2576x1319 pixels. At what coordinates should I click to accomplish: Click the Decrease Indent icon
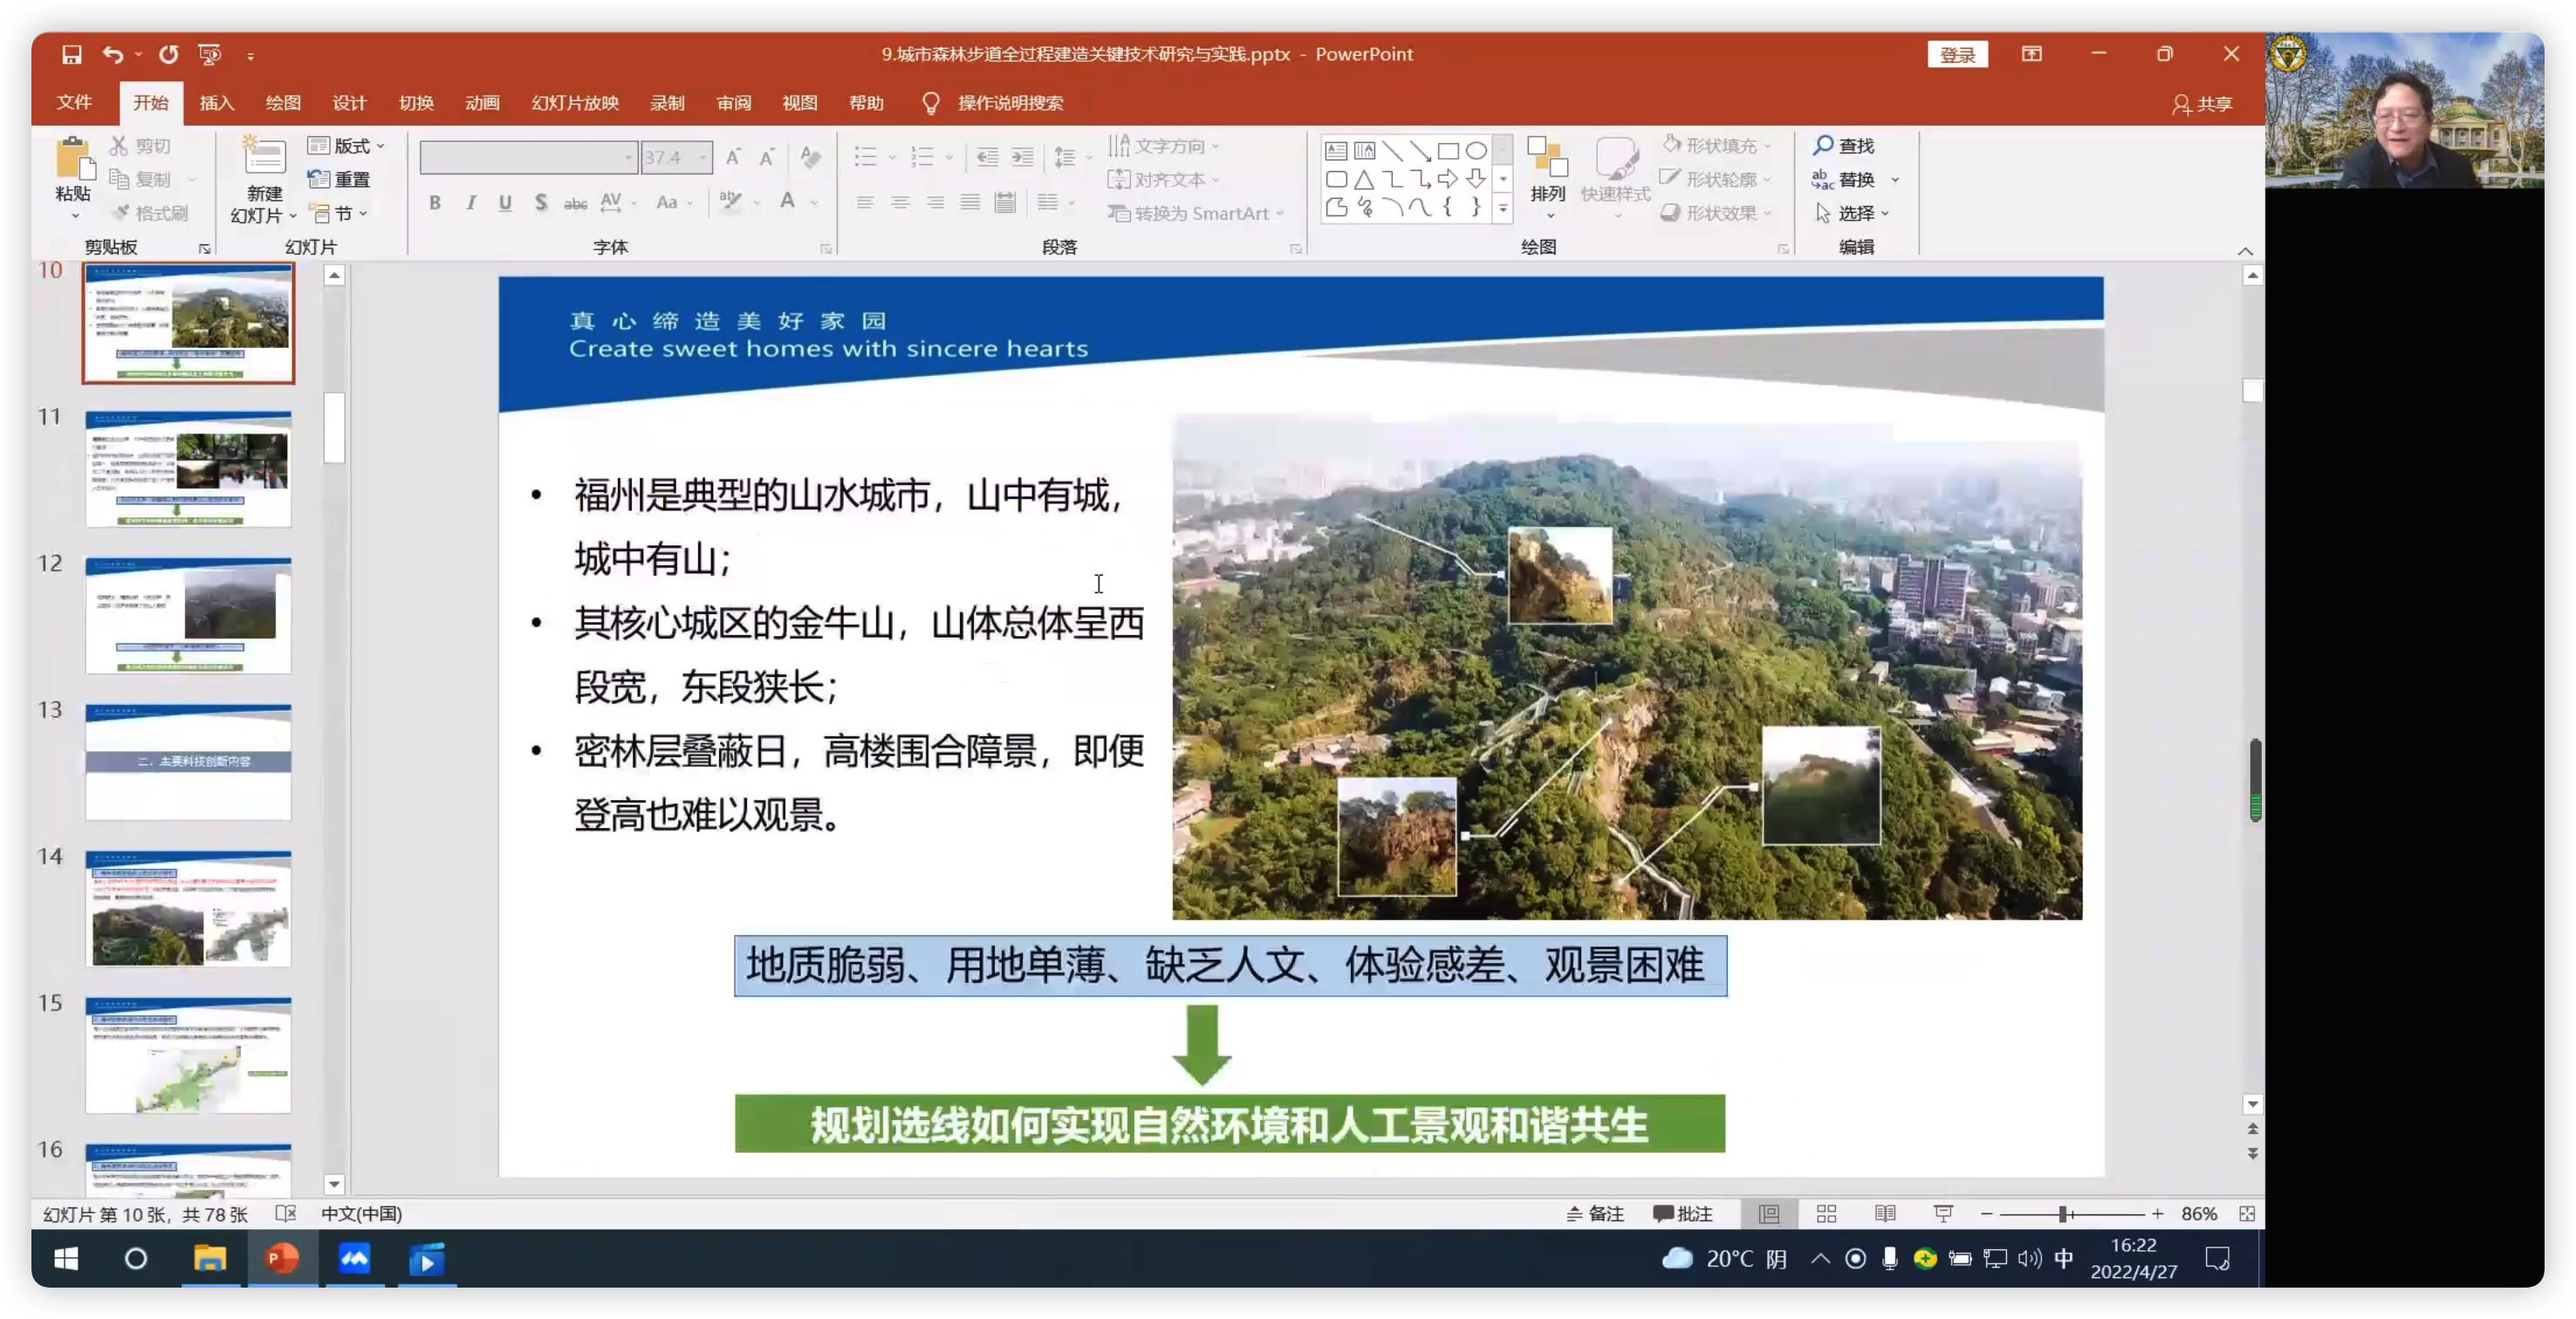(x=987, y=157)
